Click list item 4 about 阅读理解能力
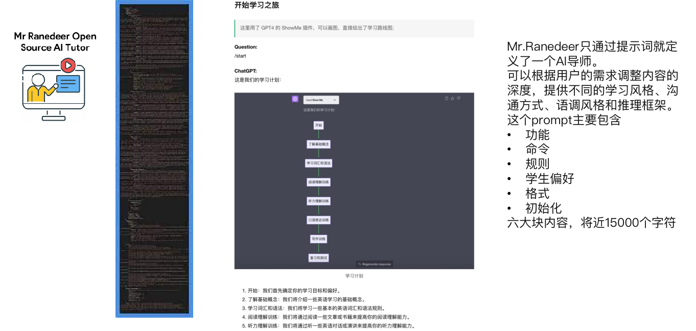696x331 pixels. pyautogui.click(x=326, y=317)
